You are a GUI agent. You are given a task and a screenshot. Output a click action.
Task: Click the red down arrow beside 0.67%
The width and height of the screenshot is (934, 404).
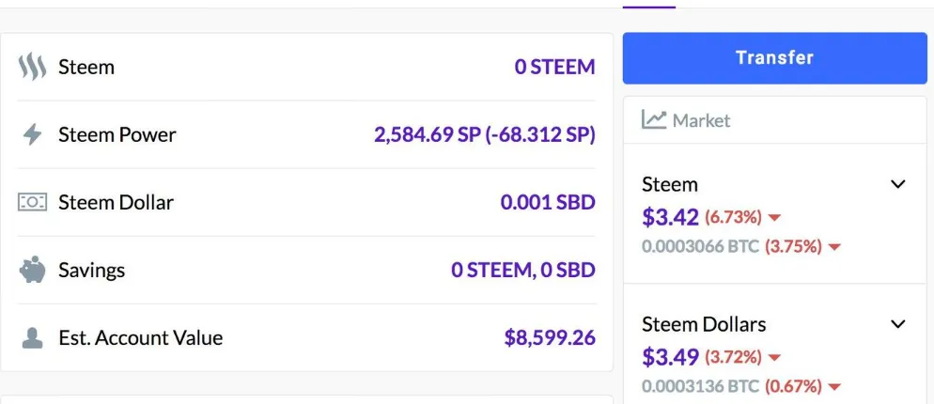click(834, 387)
